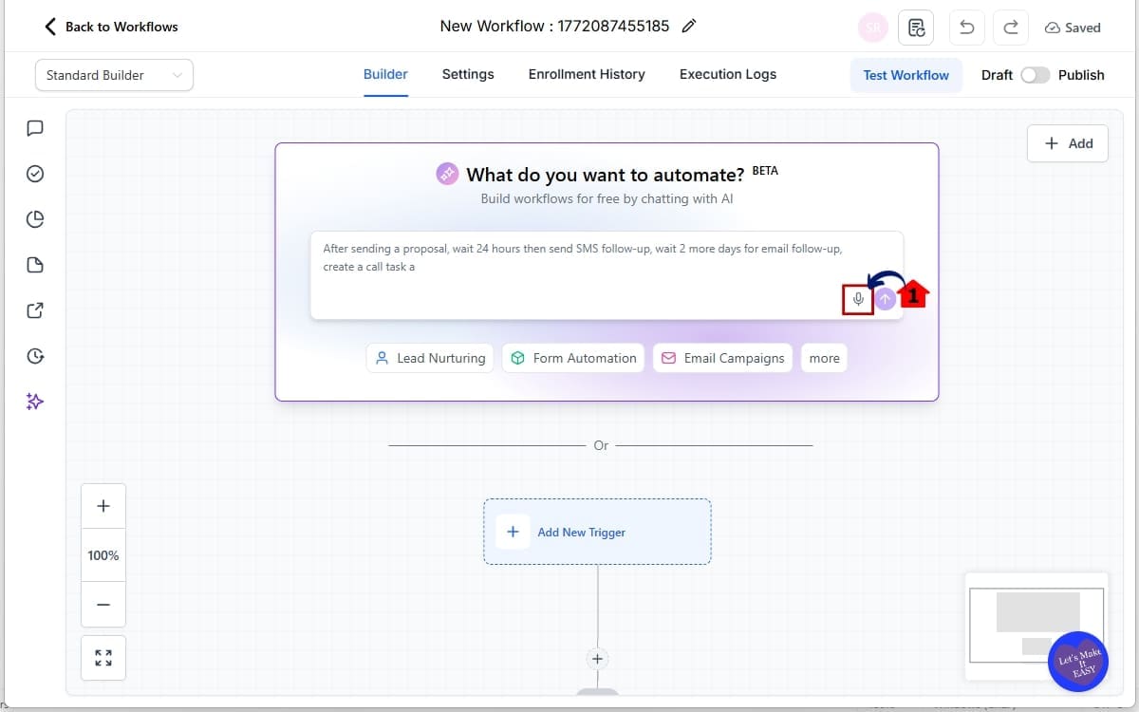Open the goals pie-chart sidebar icon
The image size is (1139, 712).
[34, 218]
